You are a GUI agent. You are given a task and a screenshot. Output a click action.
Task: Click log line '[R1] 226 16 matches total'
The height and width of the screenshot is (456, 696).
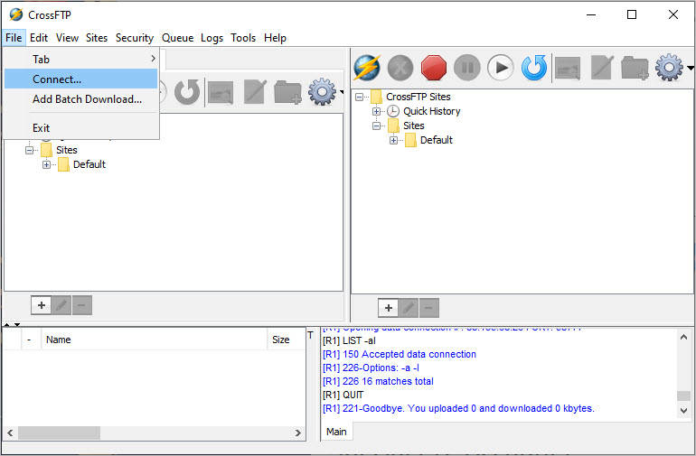click(378, 381)
